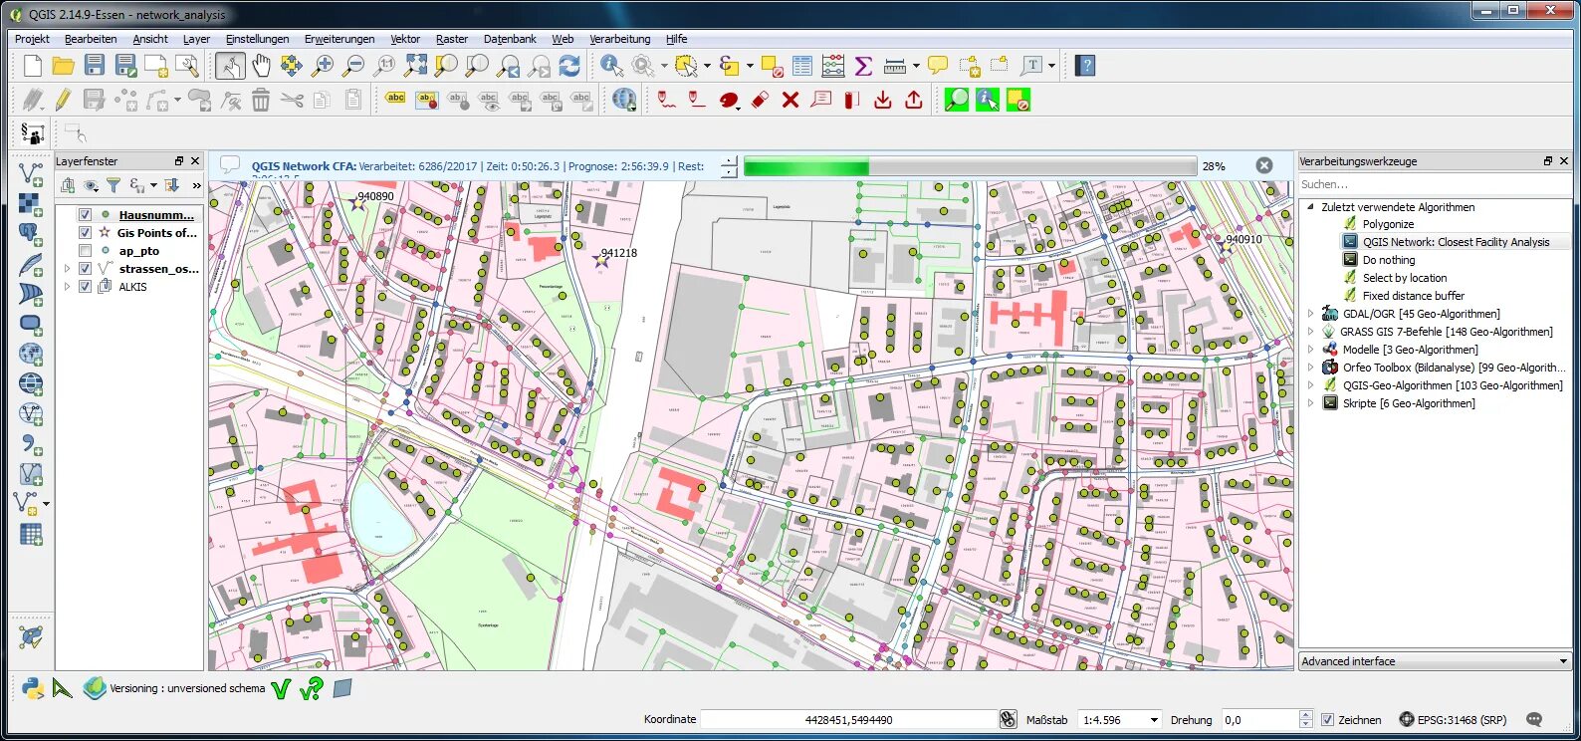This screenshot has width=1581, height=741.
Task: Toggle visibility of the Hausnumm... layer
Action: click(85, 215)
